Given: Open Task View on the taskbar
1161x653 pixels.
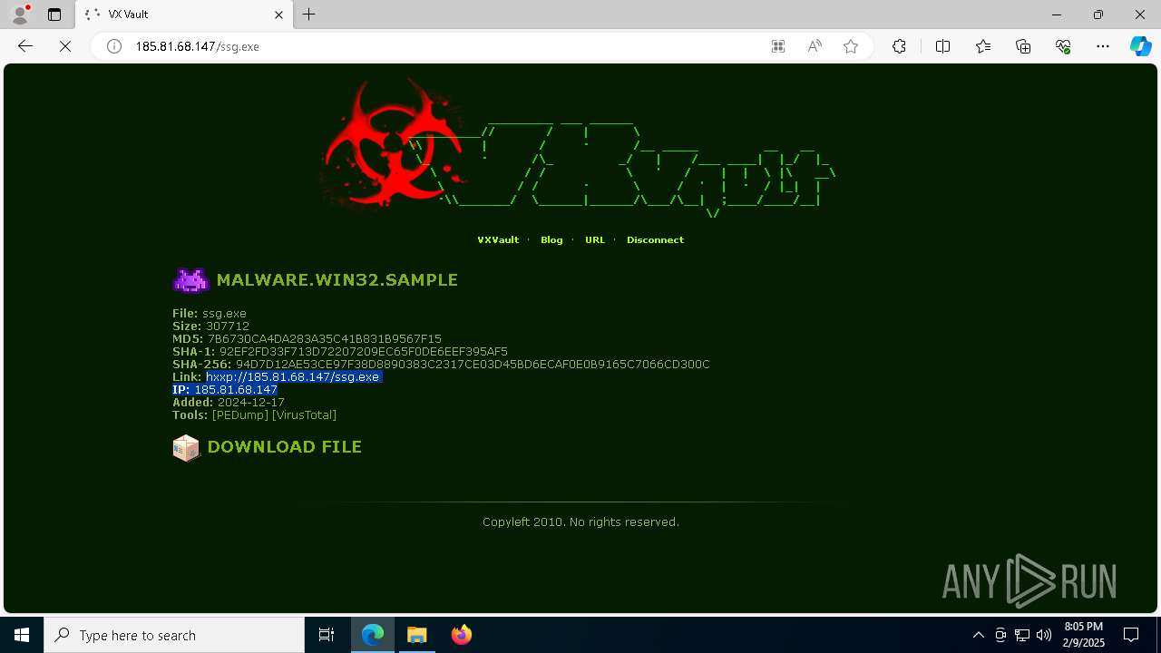Looking at the screenshot, I should [x=327, y=635].
